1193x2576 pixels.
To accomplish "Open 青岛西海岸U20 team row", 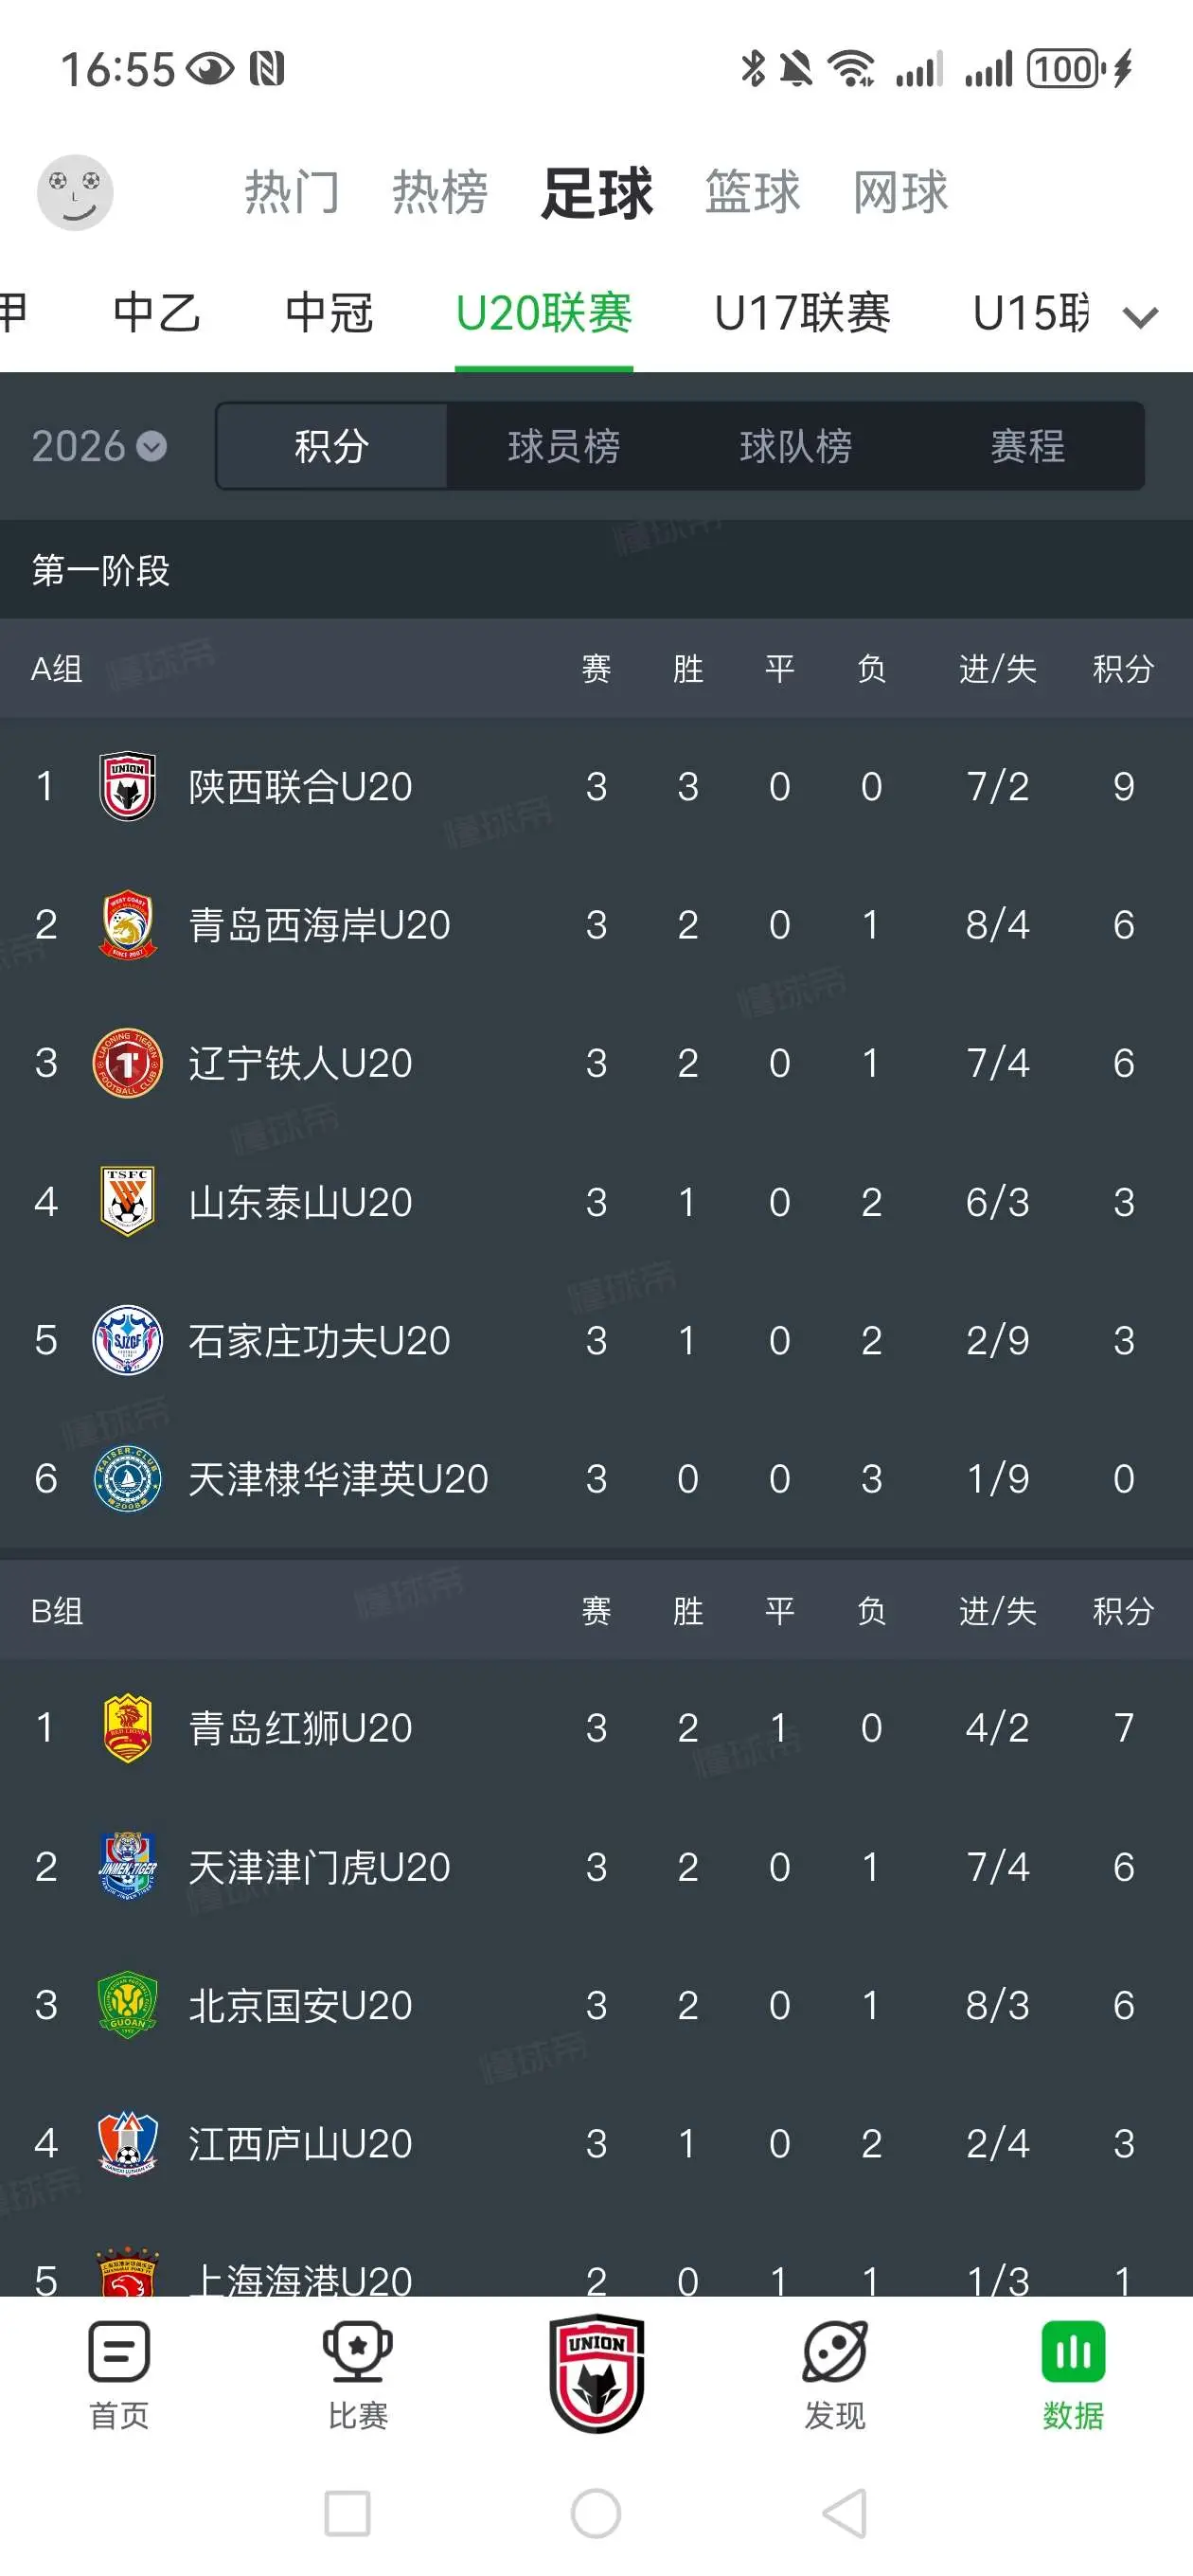I will point(596,924).
